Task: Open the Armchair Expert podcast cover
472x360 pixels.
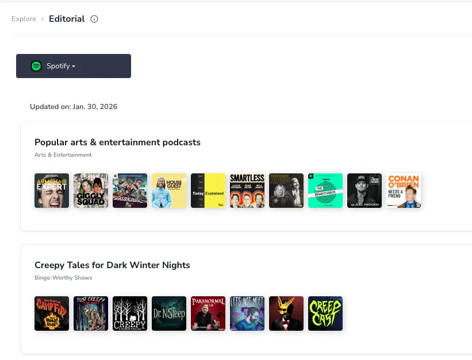Action: coord(52,191)
